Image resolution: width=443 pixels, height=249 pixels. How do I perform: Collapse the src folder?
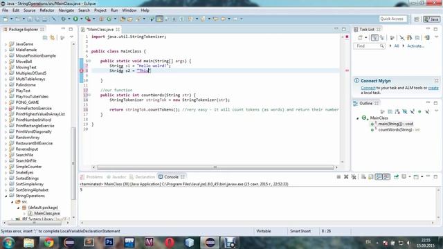point(12,202)
